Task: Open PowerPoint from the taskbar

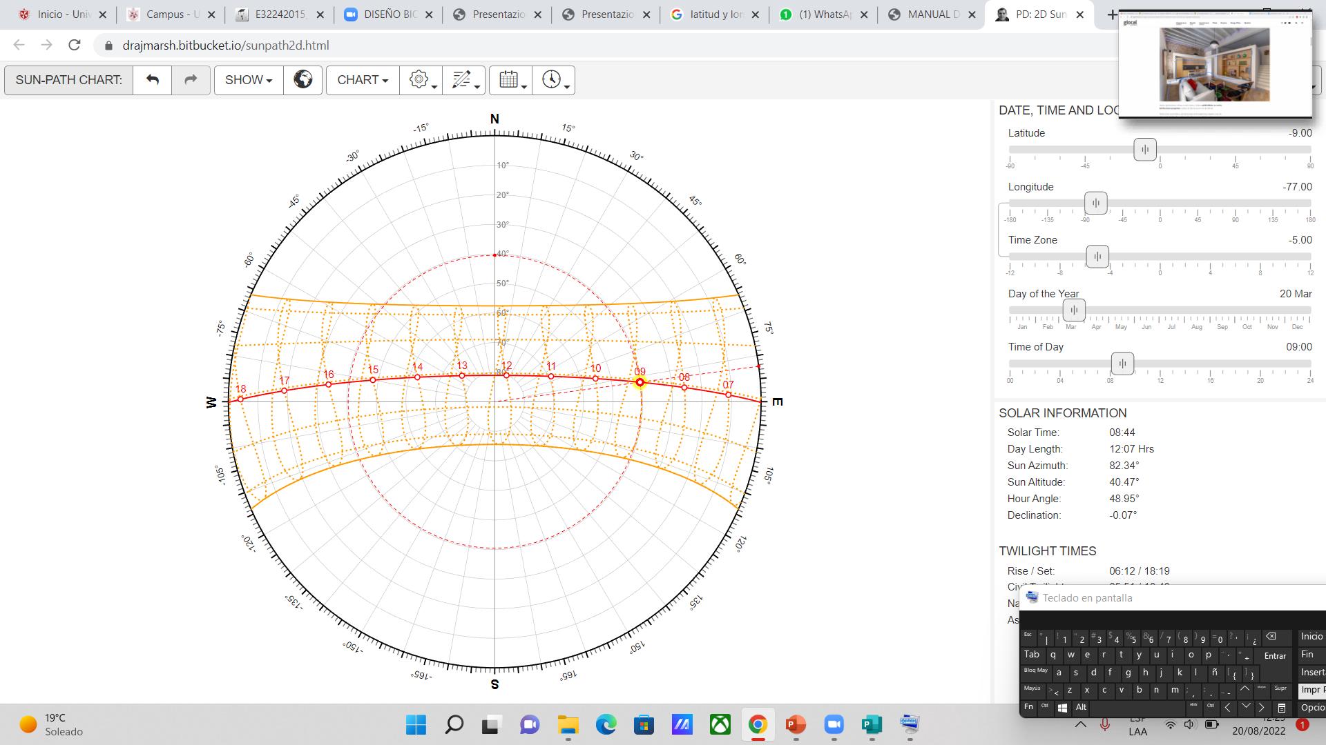Action: click(796, 724)
